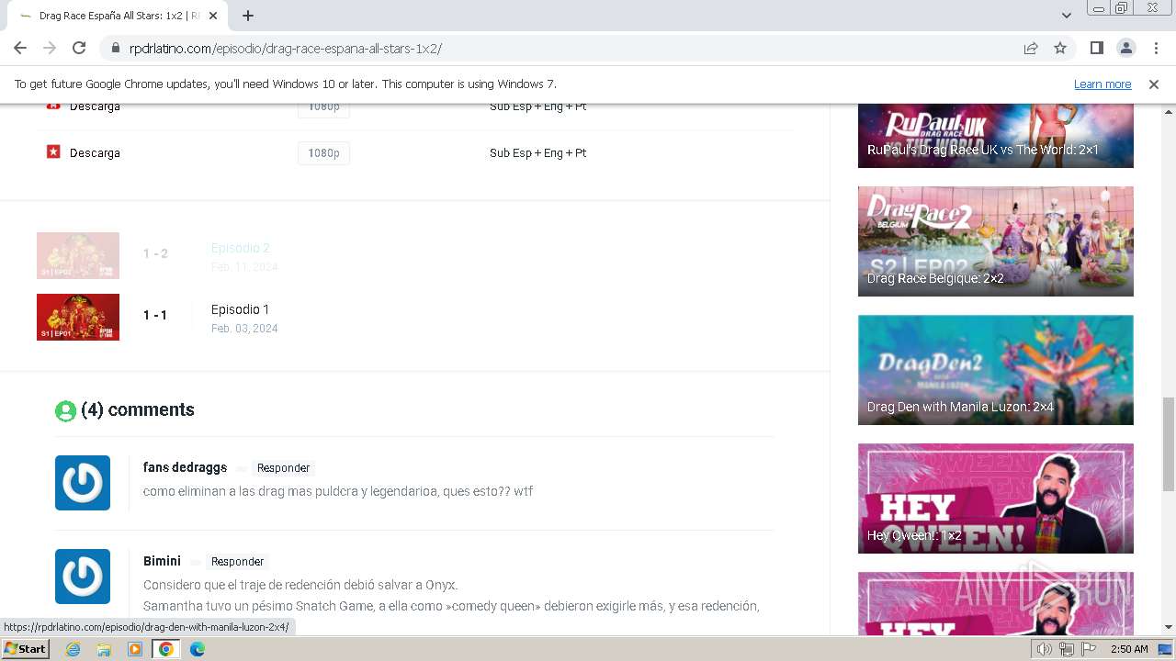Open the S1 EP02 episode thumbnail
1176x661 pixels.
tap(78, 255)
